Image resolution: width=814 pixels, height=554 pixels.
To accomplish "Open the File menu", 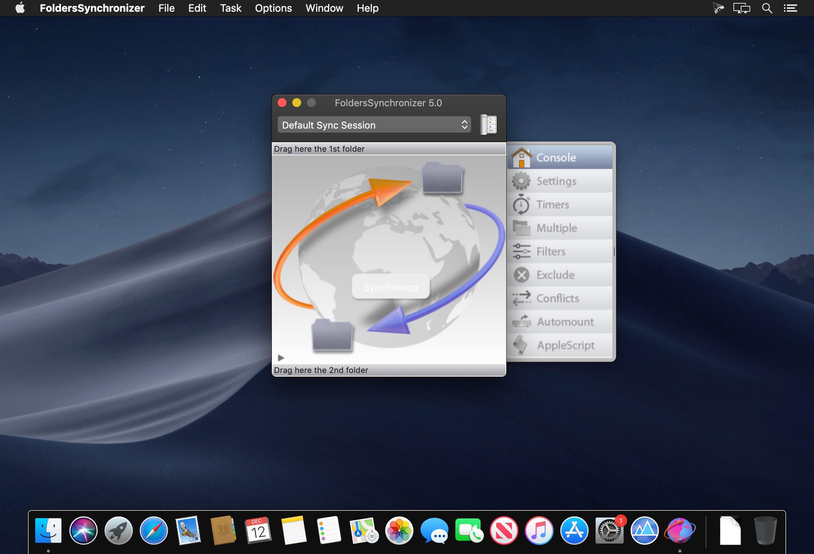I will [166, 9].
